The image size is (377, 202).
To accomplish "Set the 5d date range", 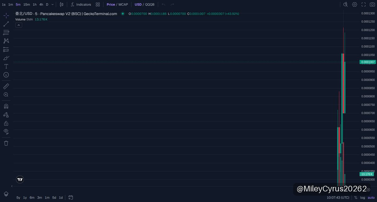I will [54, 198].
